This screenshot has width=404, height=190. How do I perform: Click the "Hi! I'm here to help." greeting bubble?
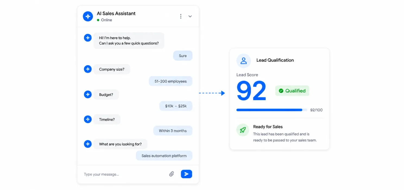click(129, 41)
